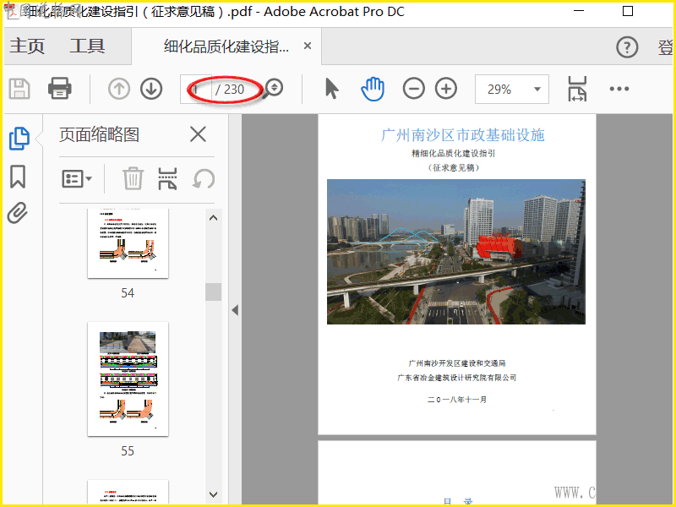
Task: Click the date text 二0一八年十一月
Action: click(x=457, y=400)
